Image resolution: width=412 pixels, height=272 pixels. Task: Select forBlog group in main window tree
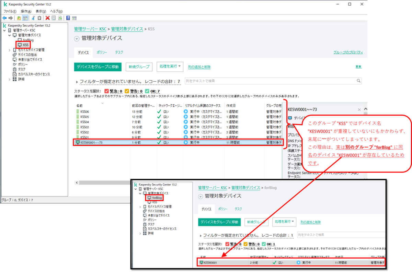click(x=25, y=40)
